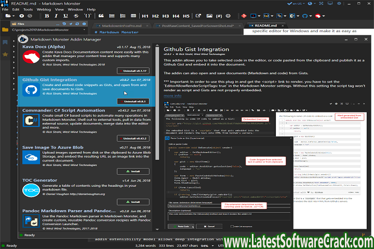The image size is (374, 249).
Task: Apply H2 heading
Action: [x=155, y=16]
